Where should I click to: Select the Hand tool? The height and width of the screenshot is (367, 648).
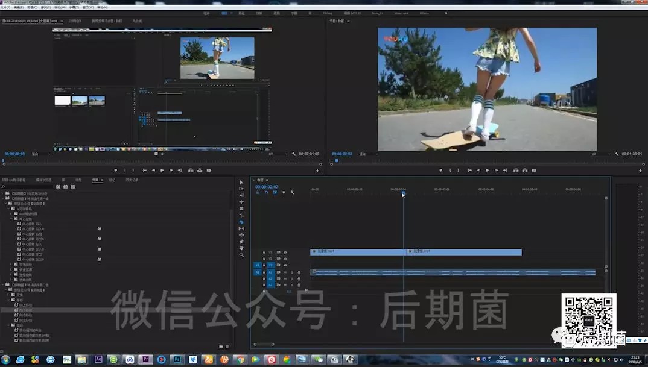point(241,248)
